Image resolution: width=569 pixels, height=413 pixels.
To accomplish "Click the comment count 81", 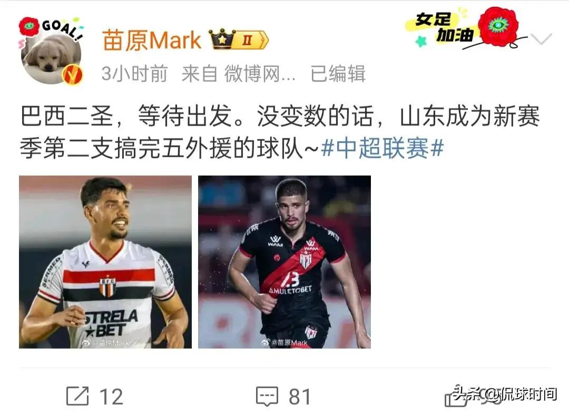I will pyautogui.click(x=300, y=397).
